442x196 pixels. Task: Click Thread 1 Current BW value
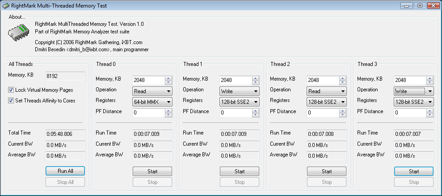239,145
